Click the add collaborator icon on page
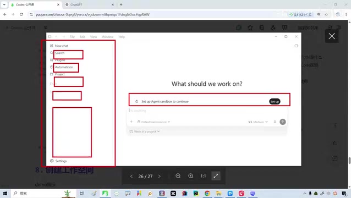Screen dimensions: 351x198 tap(273, 28)
